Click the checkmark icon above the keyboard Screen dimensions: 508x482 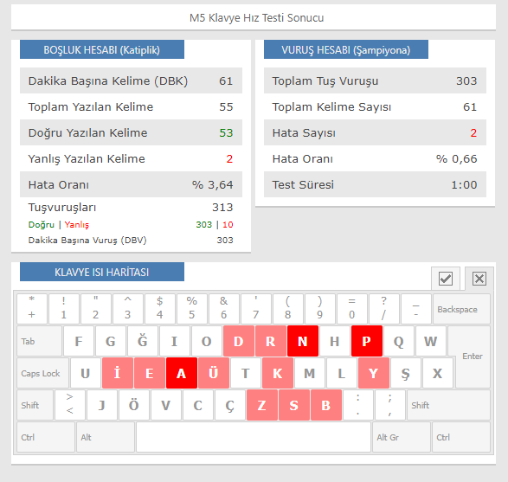click(446, 279)
